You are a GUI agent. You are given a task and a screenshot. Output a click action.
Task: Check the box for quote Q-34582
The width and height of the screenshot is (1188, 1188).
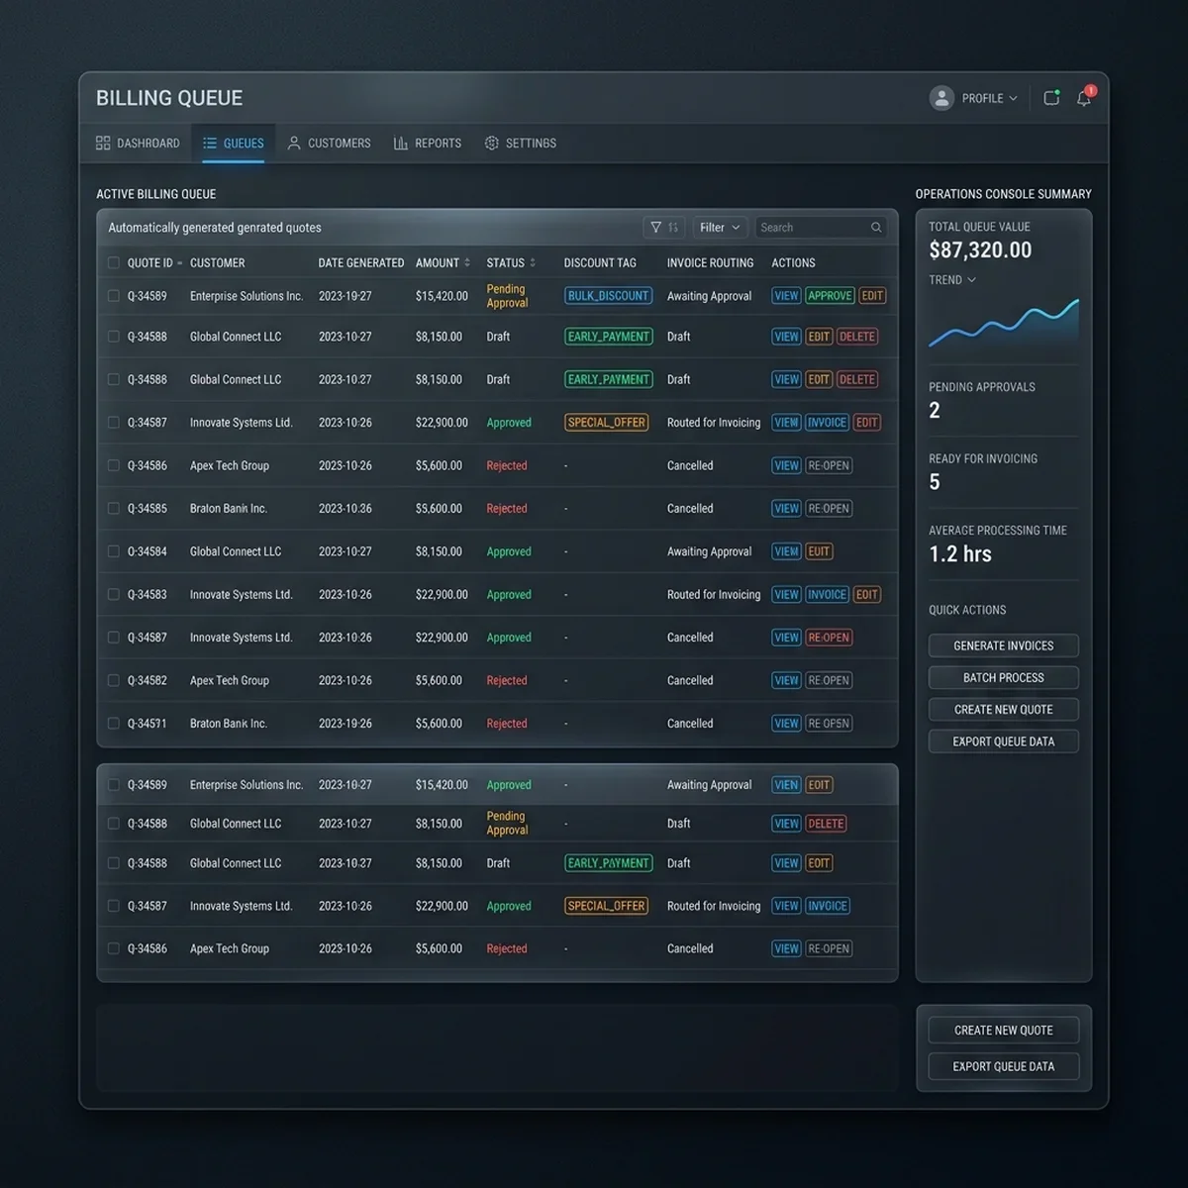[113, 681]
